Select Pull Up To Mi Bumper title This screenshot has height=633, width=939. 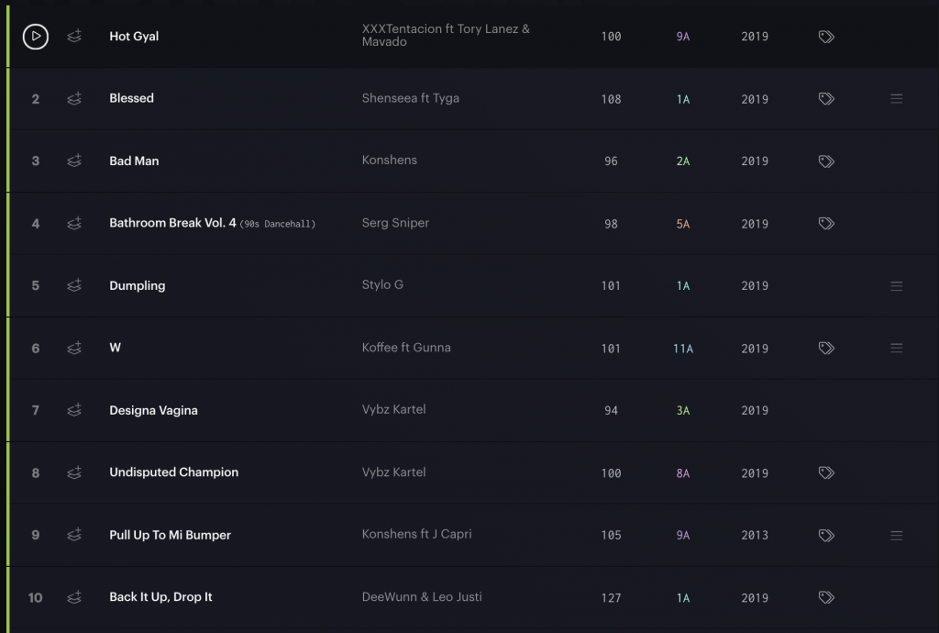coord(170,535)
